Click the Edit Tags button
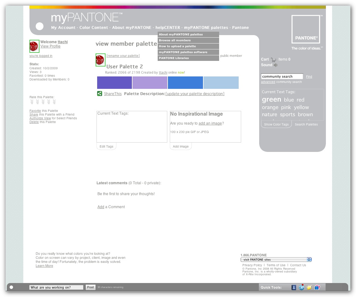Screen dimensions: 356x297 click(x=106, y=147)
